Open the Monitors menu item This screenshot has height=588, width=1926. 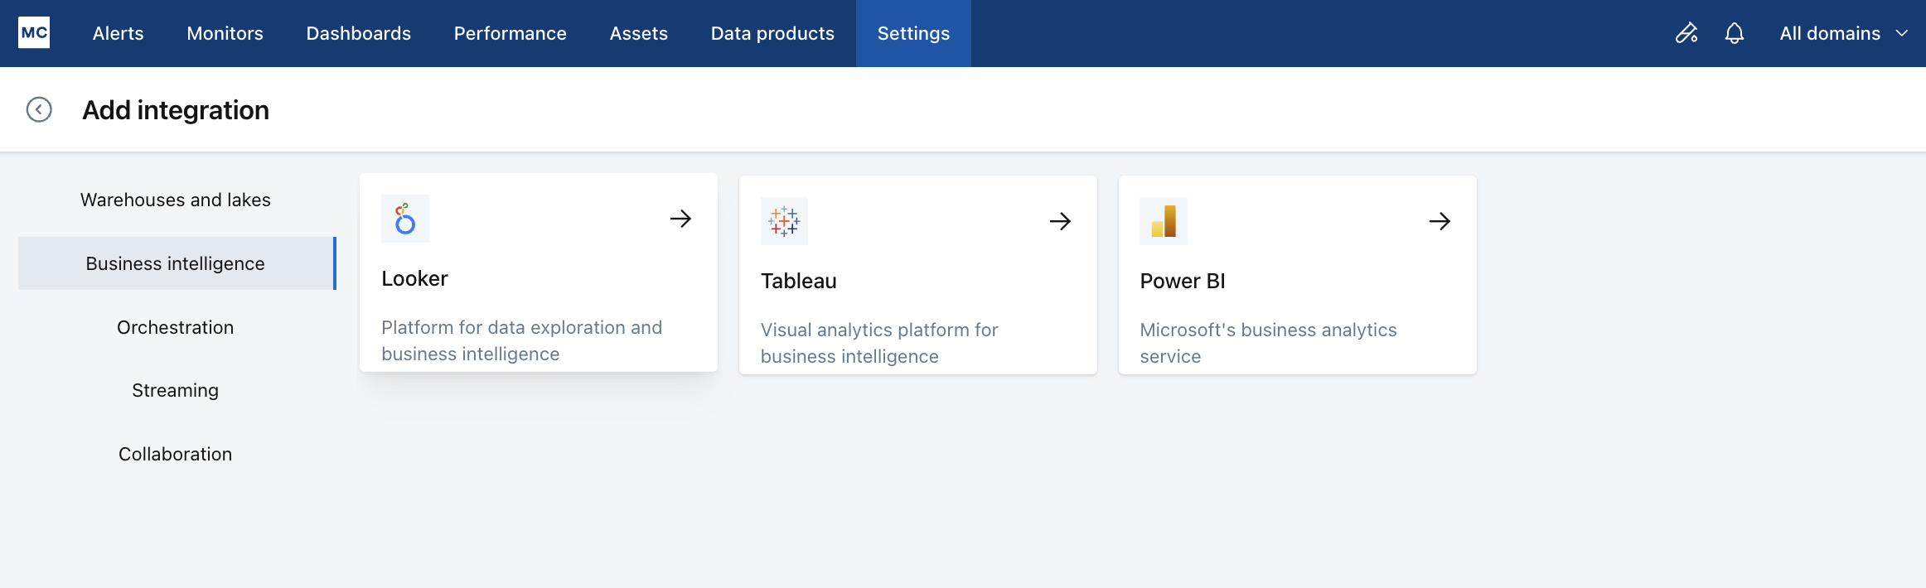coord(225,33)
